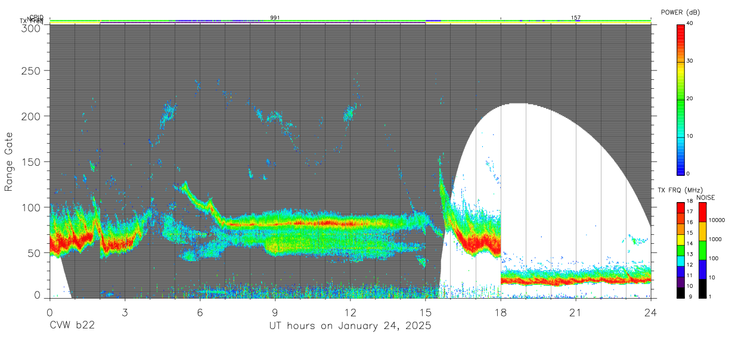Select the 17 label on TX FRQ scale
The width and height of the screenshot is (732, 338).
[x=690, y=212]
